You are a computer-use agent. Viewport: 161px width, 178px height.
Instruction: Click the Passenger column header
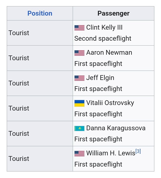coord(113,13)
